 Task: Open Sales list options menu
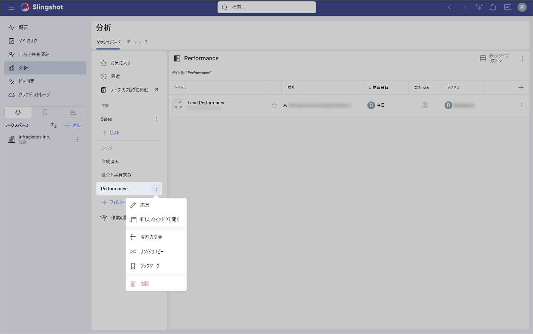(156, 119)
